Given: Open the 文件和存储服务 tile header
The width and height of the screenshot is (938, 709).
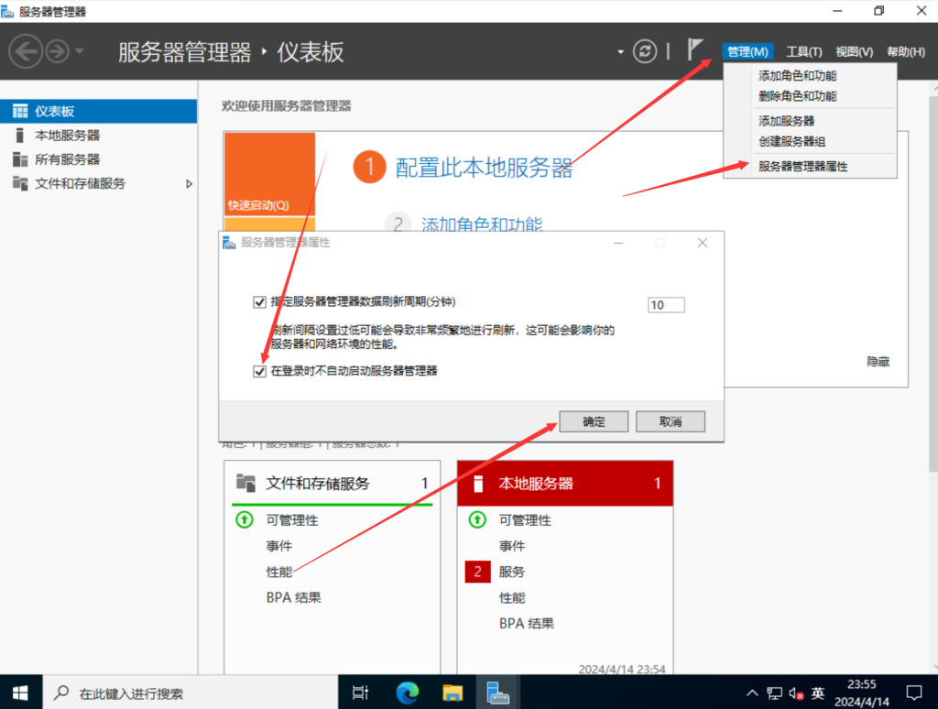Looking at the screenshot, I should [332, 484].
